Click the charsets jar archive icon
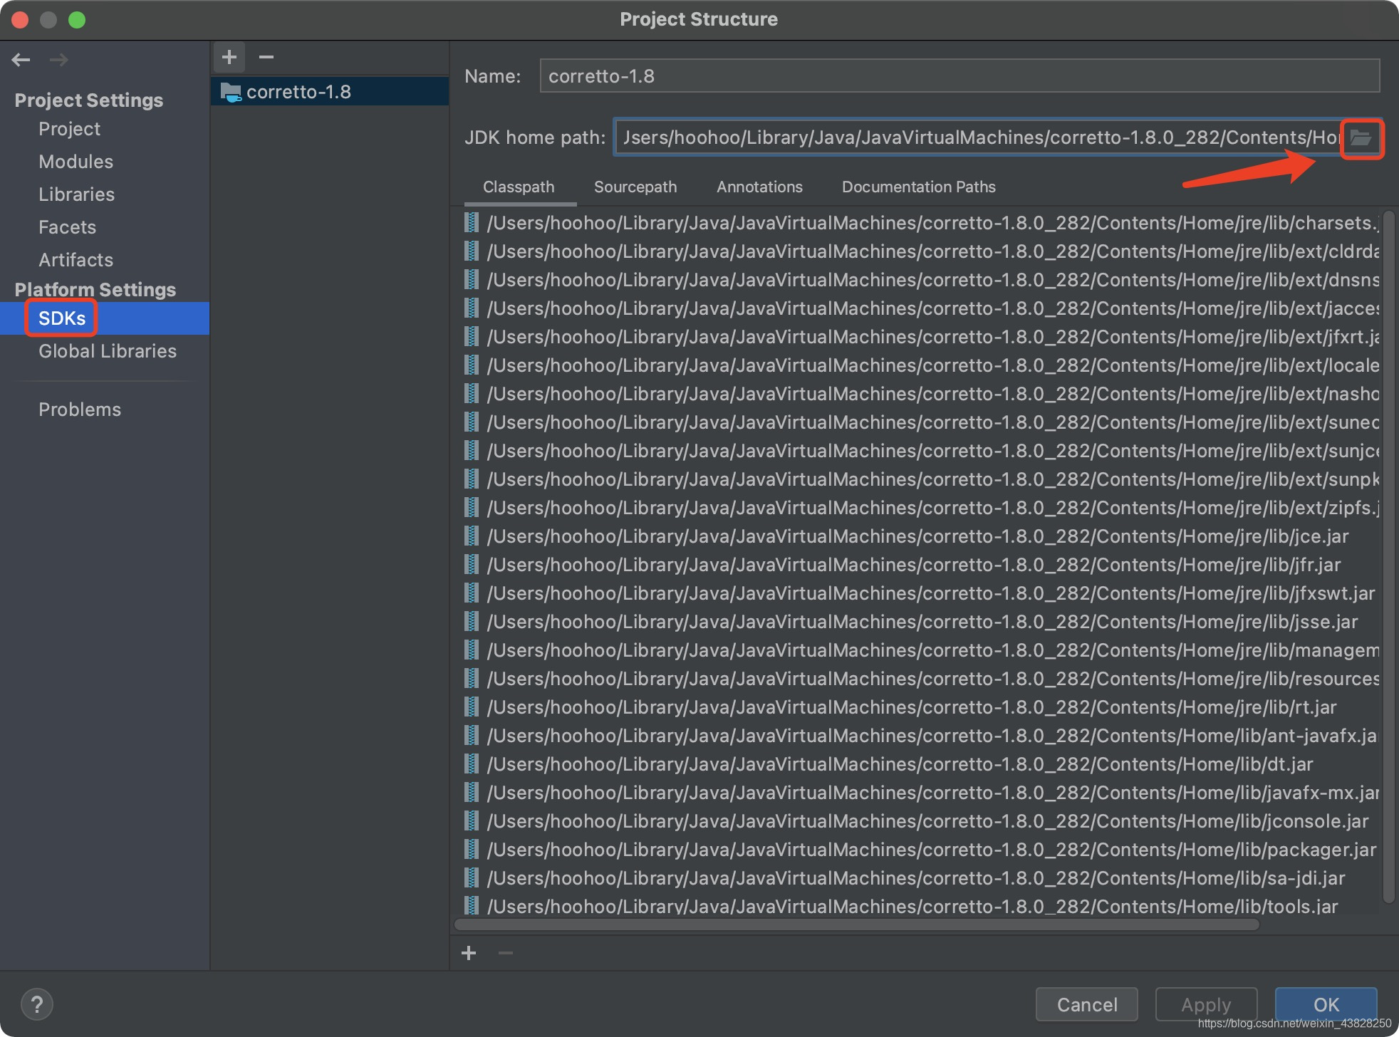1399x1037 pixels. click(472, 223)
